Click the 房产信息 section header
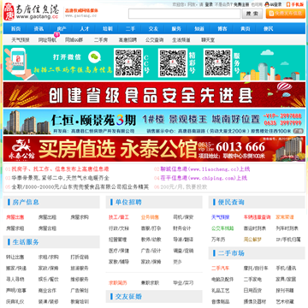This screenshot has height=308, width=308. [26, 203]
